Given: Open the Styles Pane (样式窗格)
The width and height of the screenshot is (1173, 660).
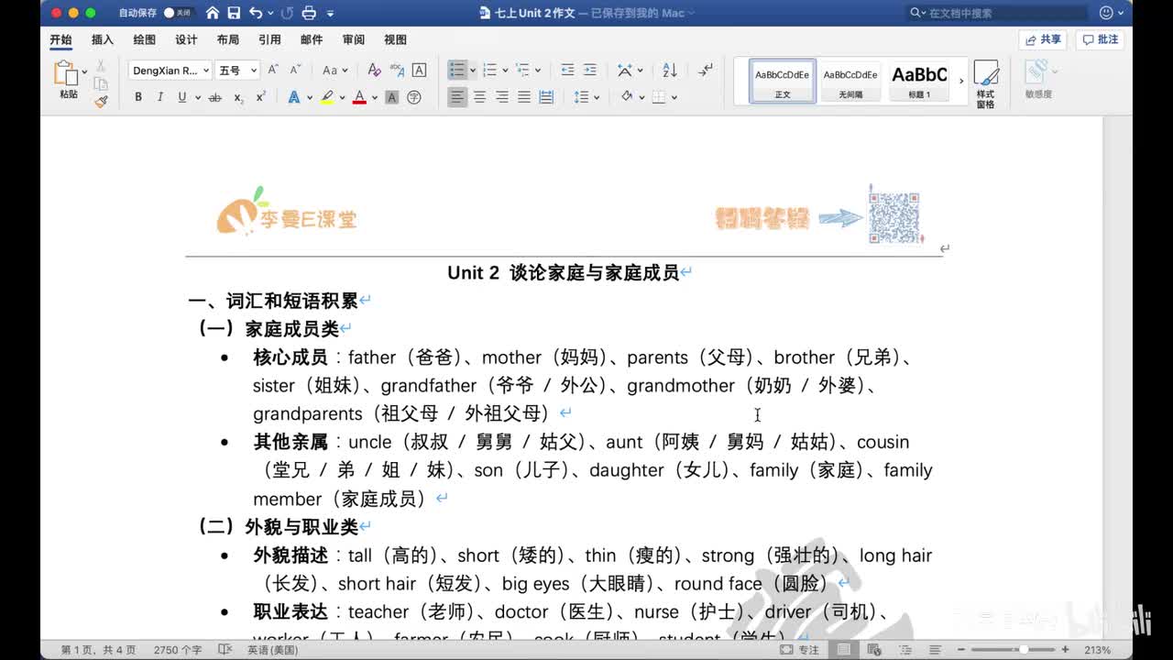Looking at the screenshot, I should pos(986,84).
